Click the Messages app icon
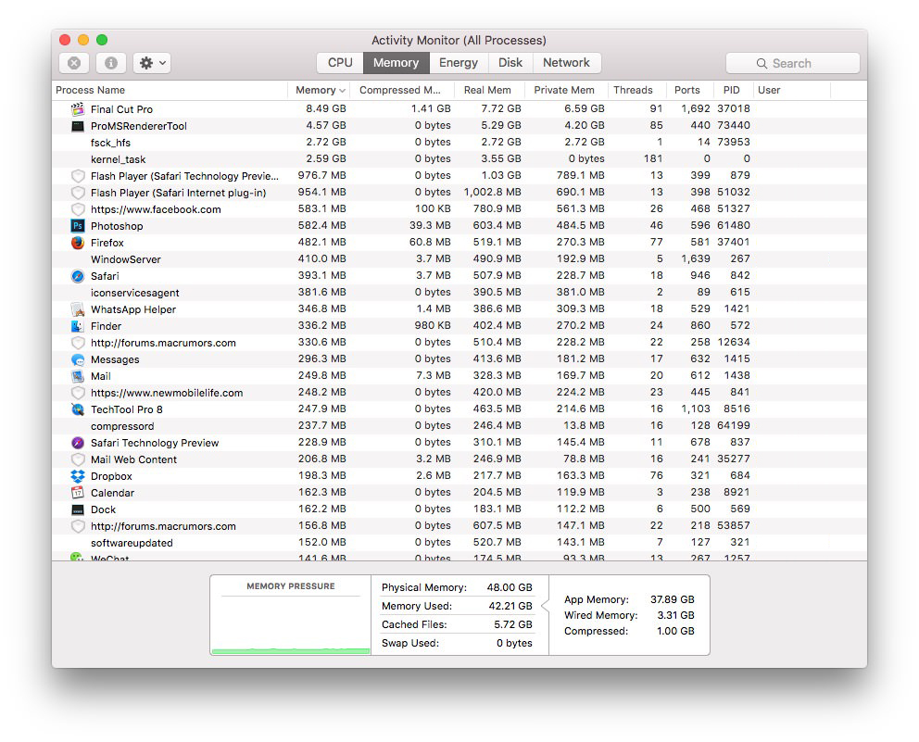Screen dimensions: 919x742 pos(78,359)
